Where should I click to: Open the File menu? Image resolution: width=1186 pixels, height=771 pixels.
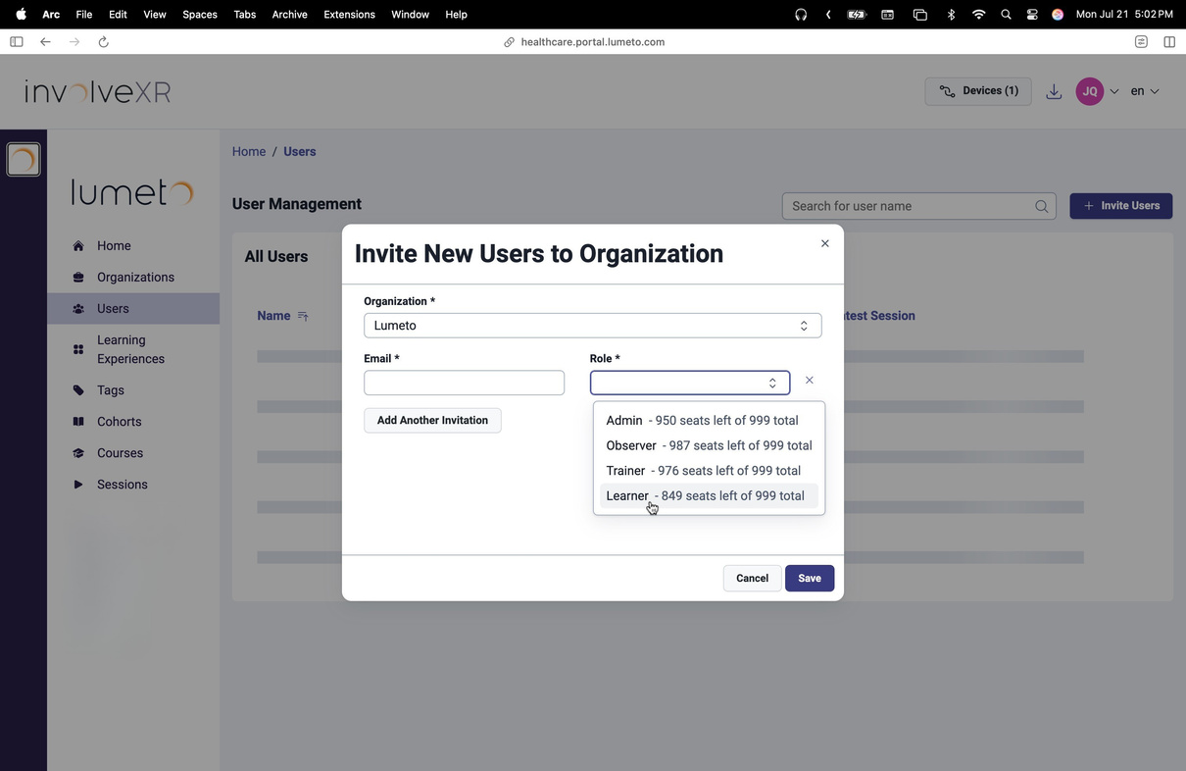point(84,15)
